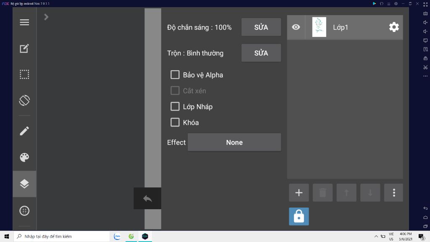Open the color palette icon

coord(24,157)
